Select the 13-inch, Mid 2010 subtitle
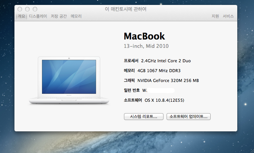Image resolution: width=254 pixels, height=153 pixels. click(146, 46)
